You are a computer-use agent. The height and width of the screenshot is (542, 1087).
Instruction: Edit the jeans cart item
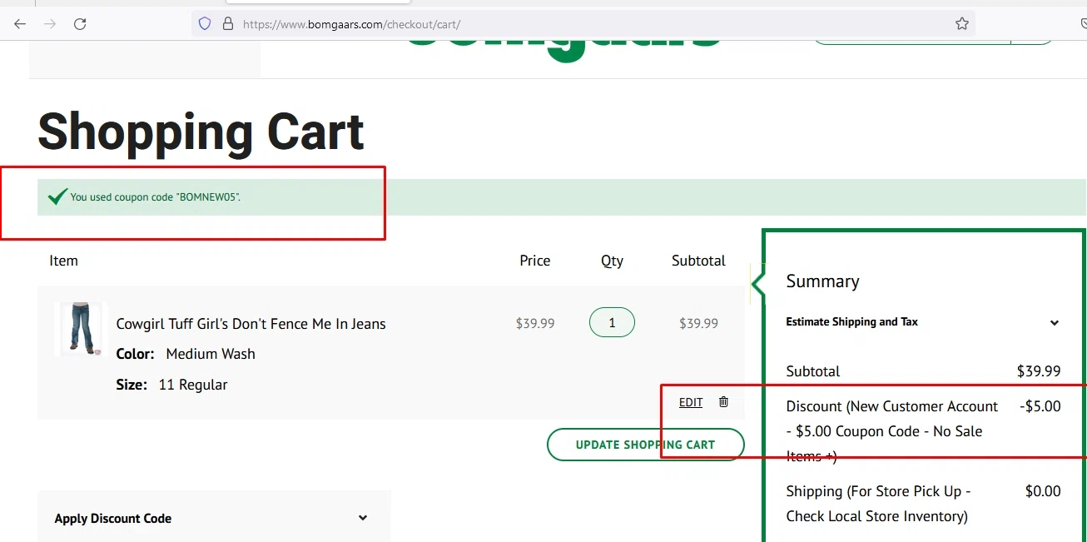pos(691,402)
